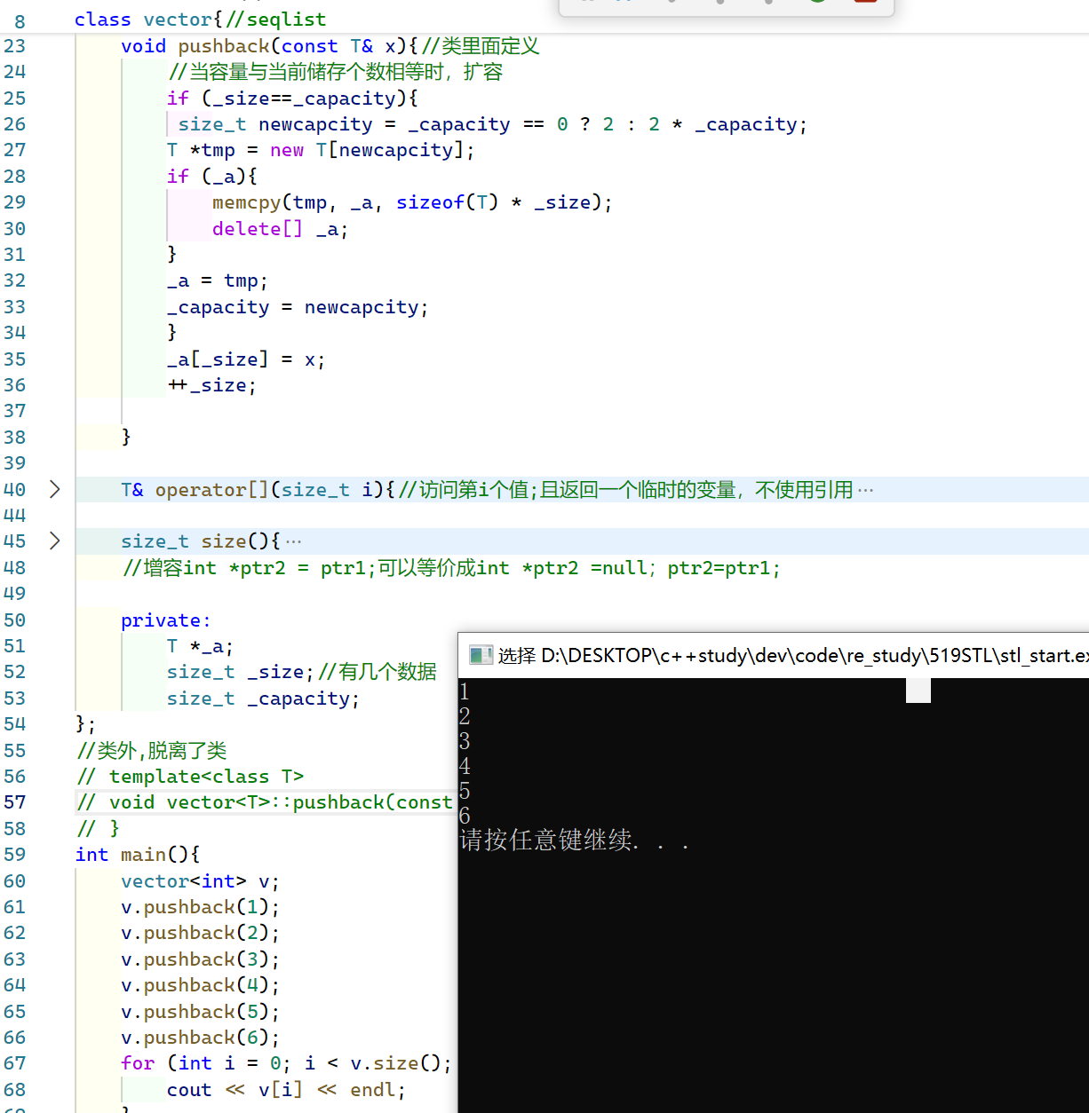Click 'delete[] _a;' statement

click(x=280, y=229)
